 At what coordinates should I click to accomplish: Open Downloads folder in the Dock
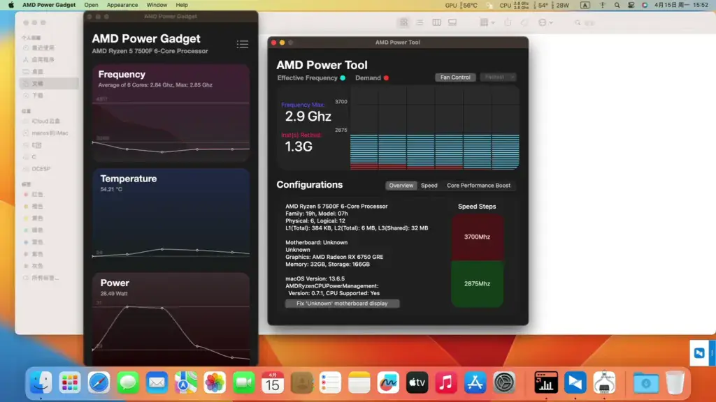(x=645, y=382)
